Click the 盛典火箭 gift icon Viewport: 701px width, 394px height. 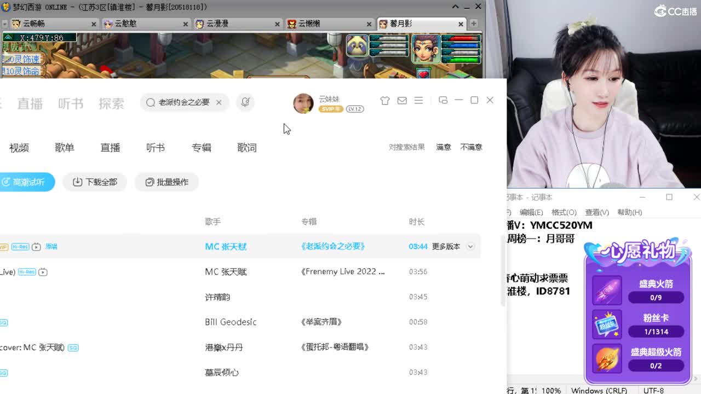click(x=607, y=291)
